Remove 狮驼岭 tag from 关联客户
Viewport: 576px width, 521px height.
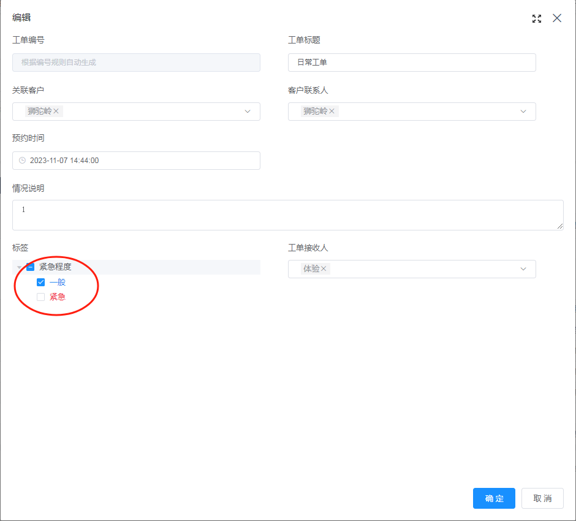tap(56, 112)
